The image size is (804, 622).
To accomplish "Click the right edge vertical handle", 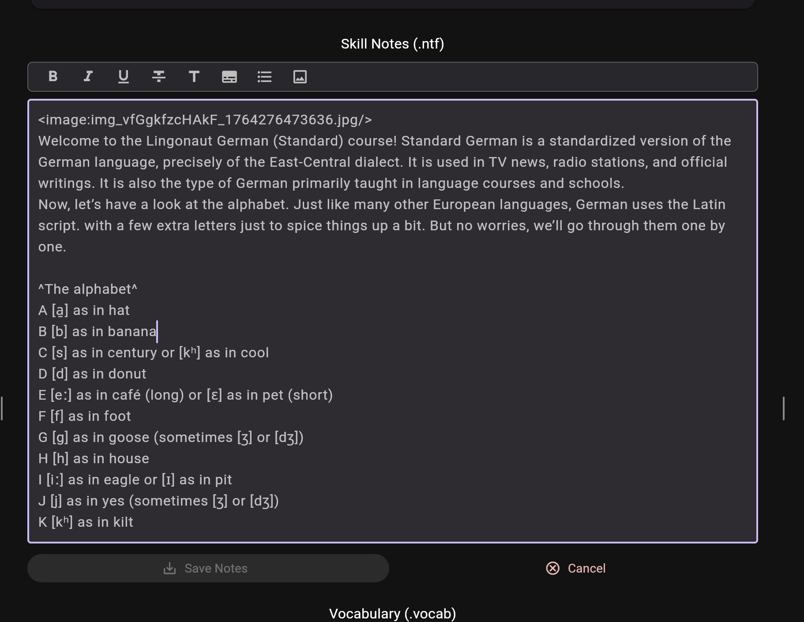I will pos(783,408).
